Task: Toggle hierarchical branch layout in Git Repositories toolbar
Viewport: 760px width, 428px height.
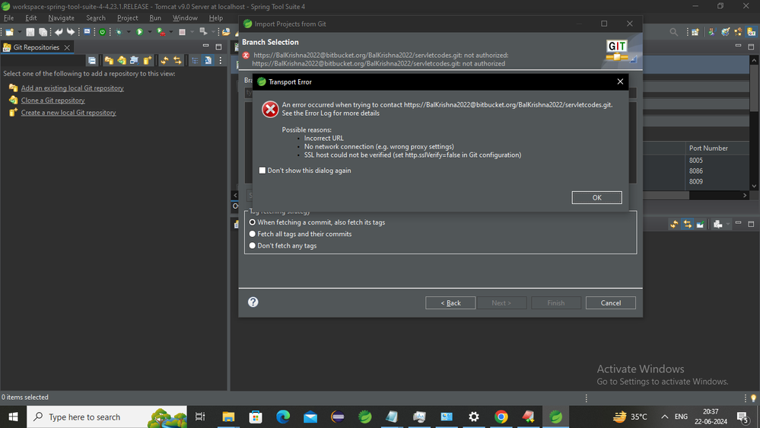Action: click(x=195, y=60)
